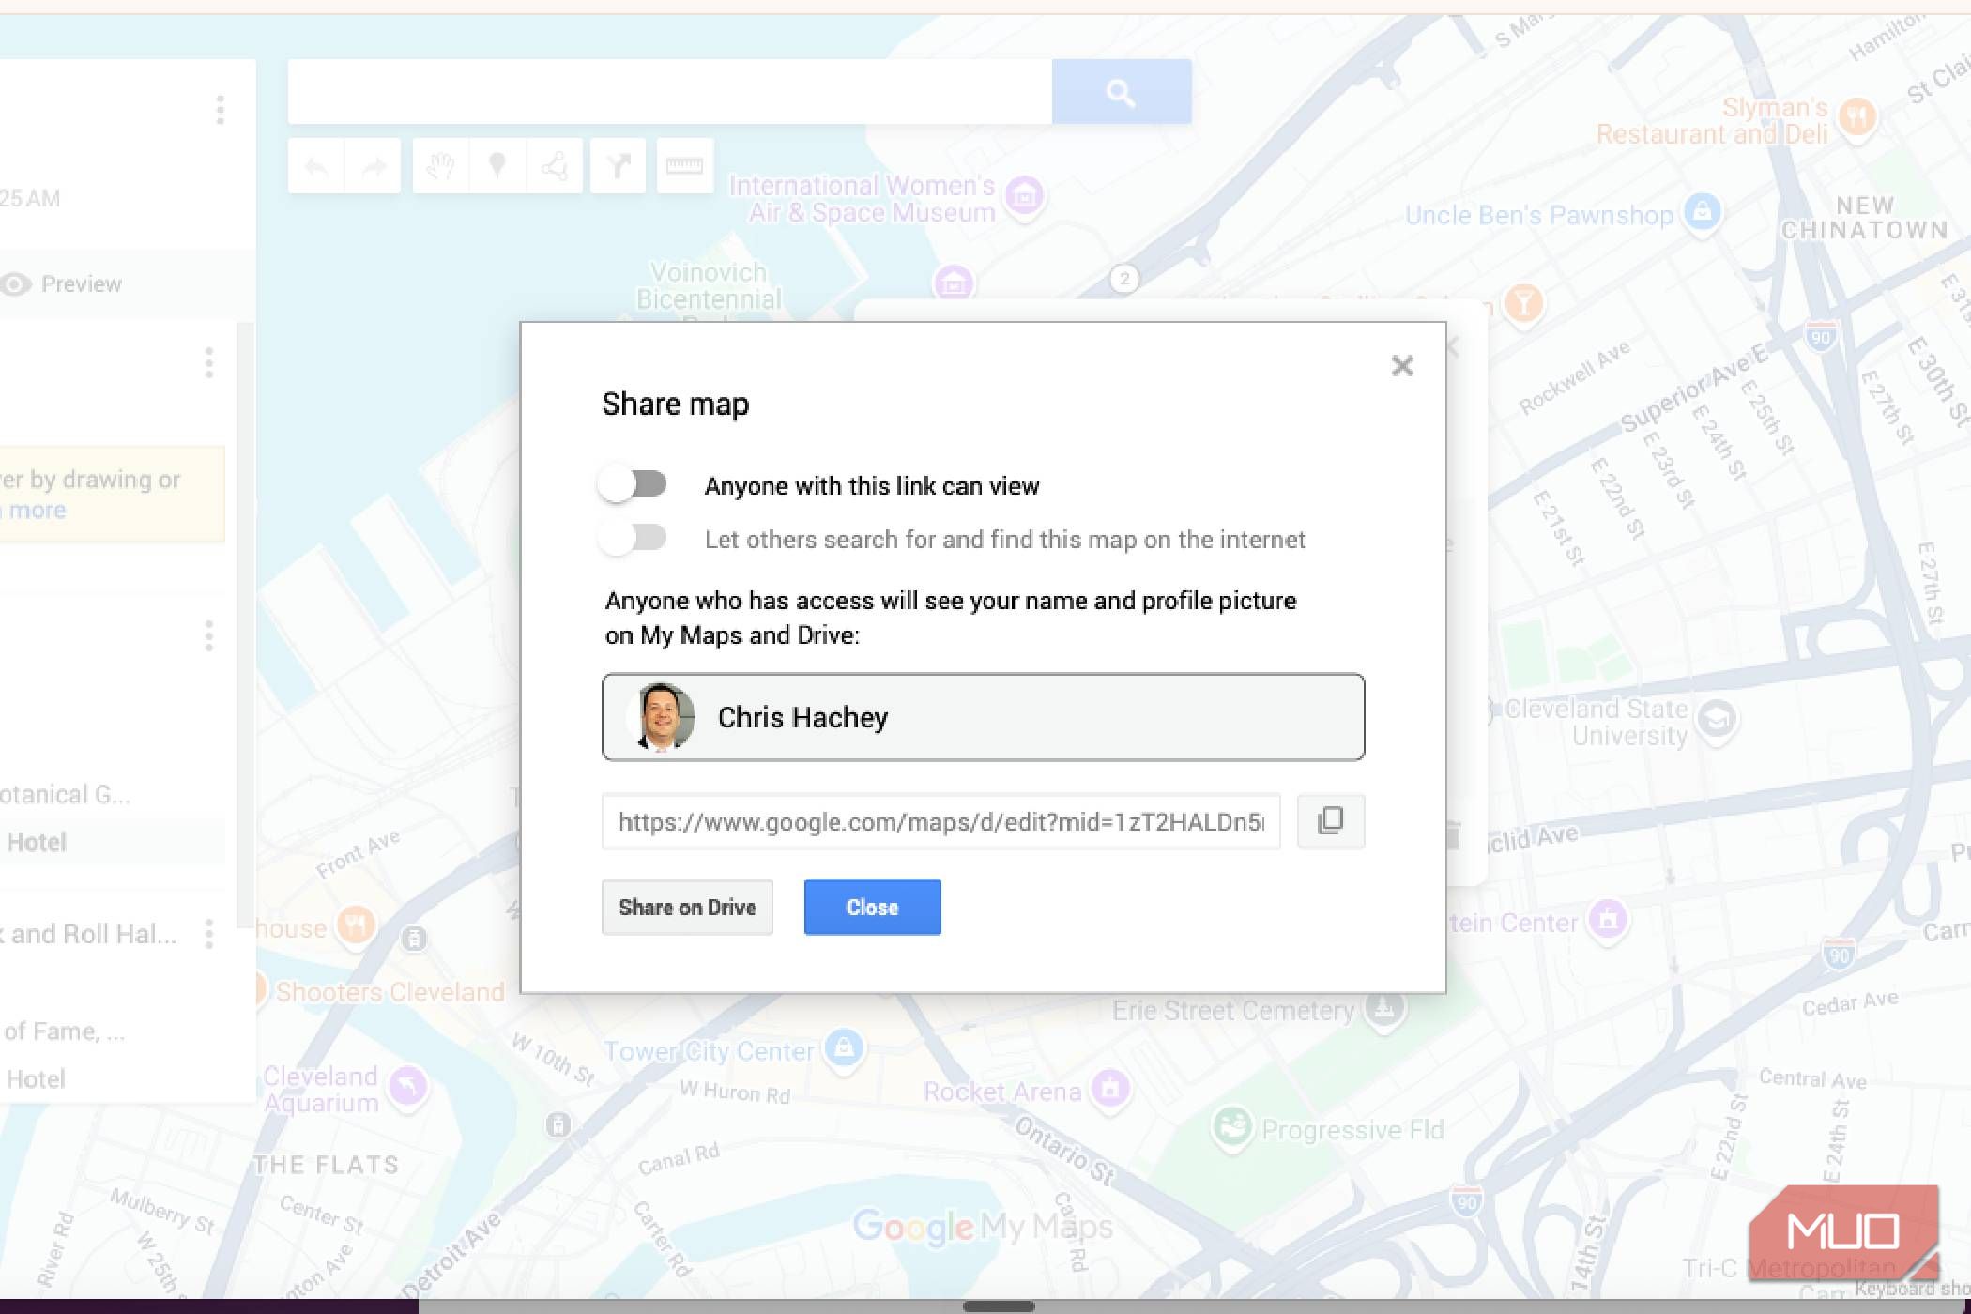Click the Redo arrow in the map toolbar
This screenshot has width=1971, height=1314.
[x=374, y=166]
